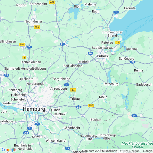Click the Geesthacht town label
The image size is (153, 153).
tap(72, 128)
